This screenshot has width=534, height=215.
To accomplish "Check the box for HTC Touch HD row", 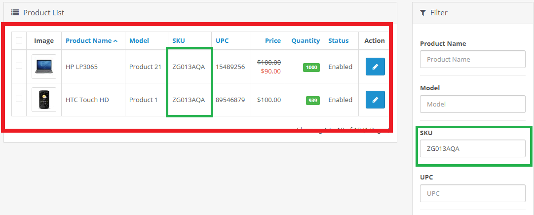I will [19, 99].
